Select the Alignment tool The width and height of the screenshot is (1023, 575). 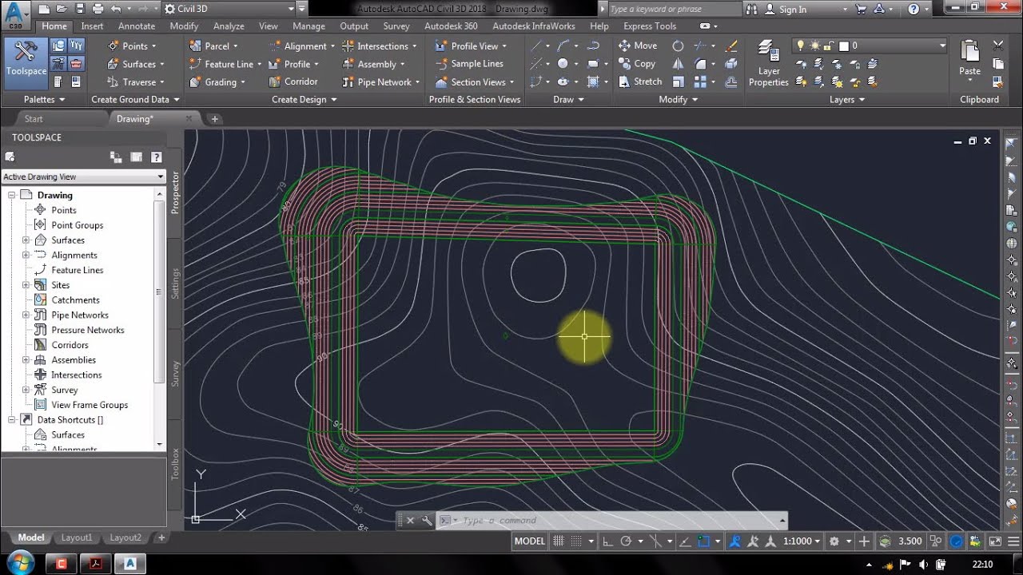[x=301, y=46]
